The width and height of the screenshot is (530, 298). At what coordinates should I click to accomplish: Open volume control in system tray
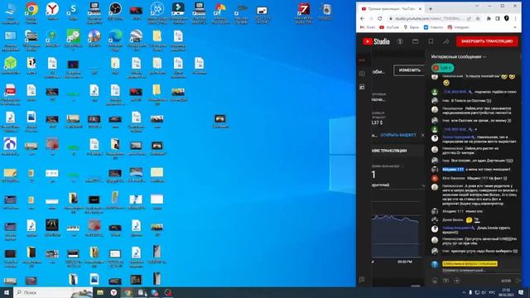click(484, 292)
